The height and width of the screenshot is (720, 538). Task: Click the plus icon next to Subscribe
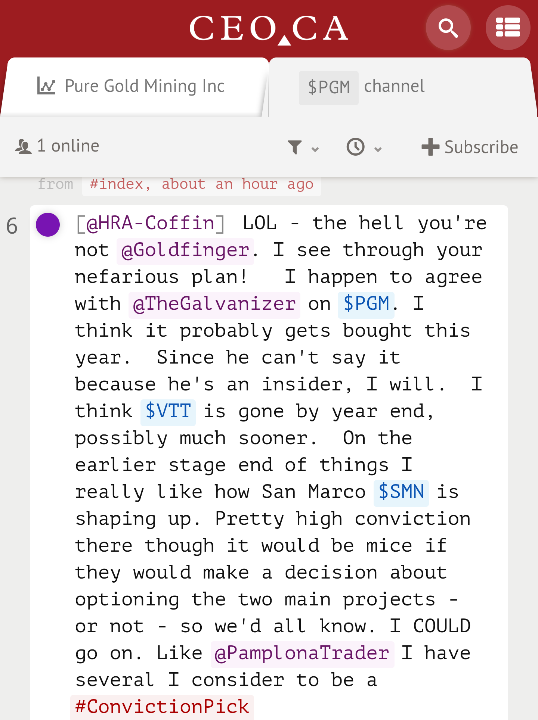[x=430, y=147]
